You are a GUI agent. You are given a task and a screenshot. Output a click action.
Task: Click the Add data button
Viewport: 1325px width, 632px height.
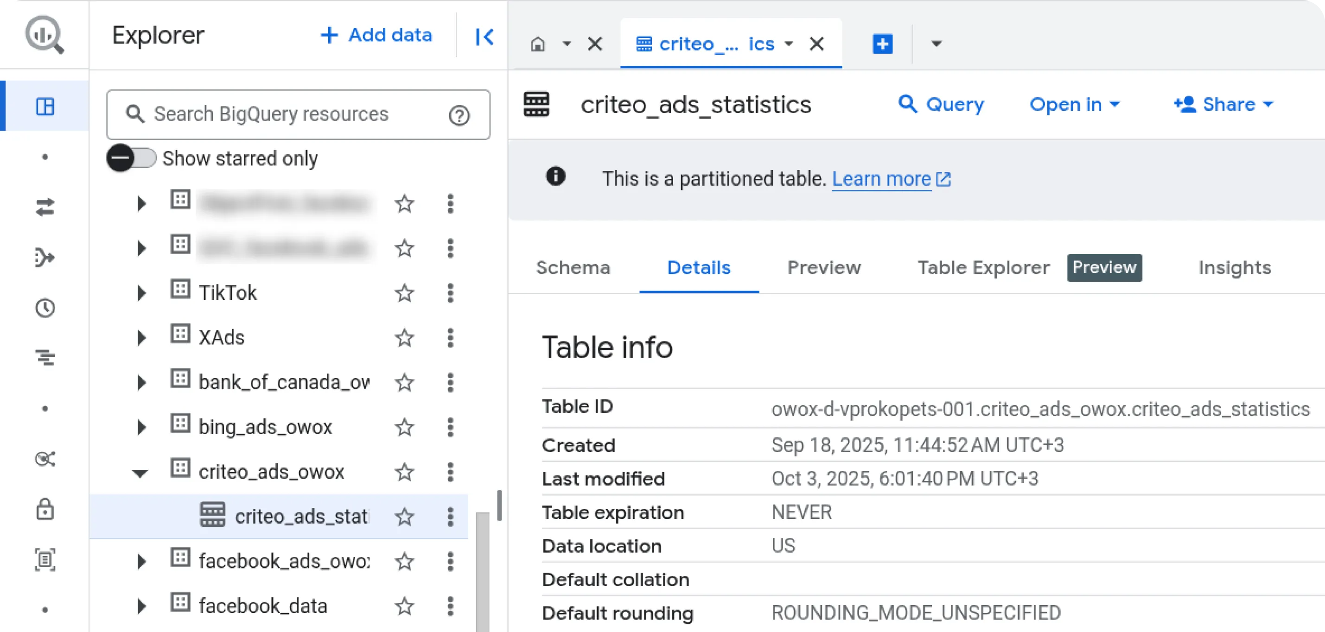(x=376, y=36)
